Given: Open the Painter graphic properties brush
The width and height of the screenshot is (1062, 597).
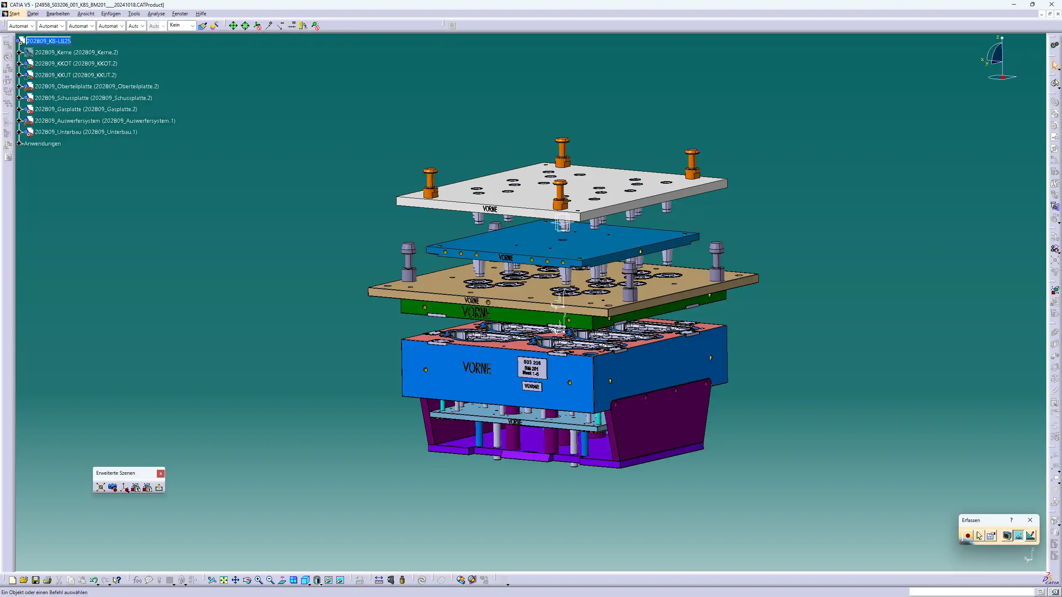Looking at the screenshot, I should [x=202, y=26].
